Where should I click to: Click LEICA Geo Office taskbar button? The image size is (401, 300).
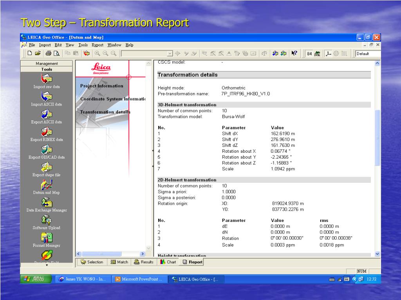click(x=196, y=279)
